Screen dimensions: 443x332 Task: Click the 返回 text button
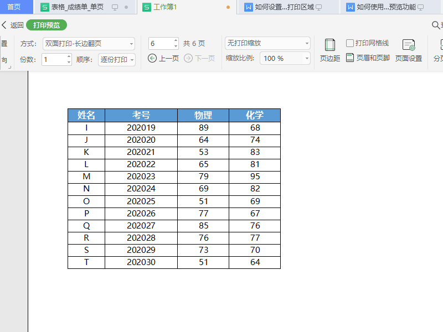point(17,25)
